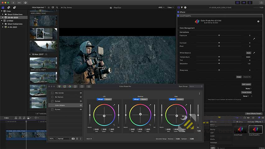Click the Lift Master vertical slider

point(90,115)
